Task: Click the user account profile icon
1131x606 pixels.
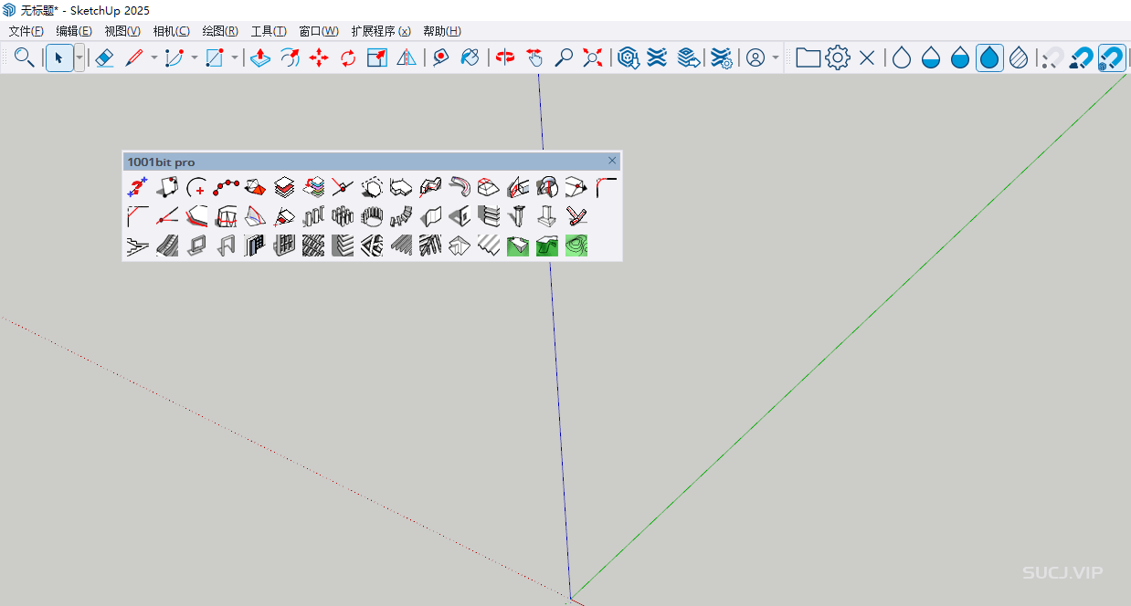Action: pos(756,57)
